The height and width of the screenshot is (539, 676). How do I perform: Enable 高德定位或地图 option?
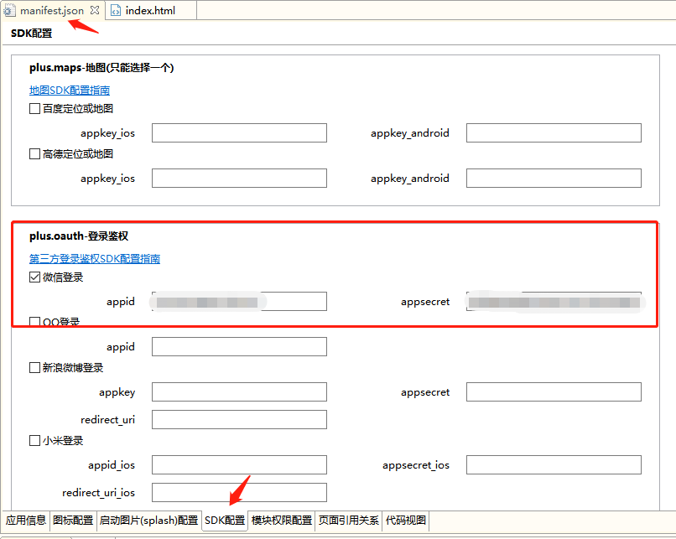pos(34,153)
